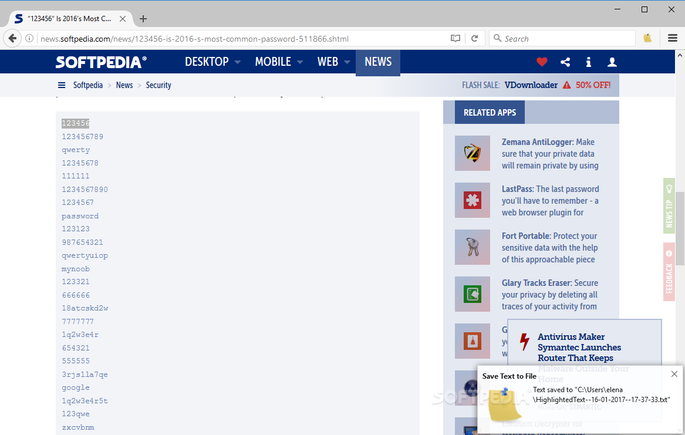Viewport: 685px width, 435px height.
Task: Click the share icon in Softpedia header
Action: 565,62
